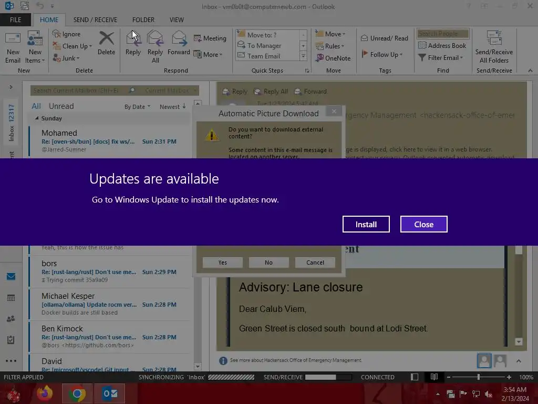The width and height of the screenshot is (538, 404).
Task: Expand the folder pane arrow
Action: point(11,87)
